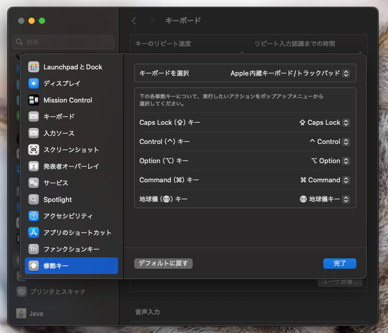This screenshot has width=388, height=333.
Task: Click the 入力ソース icon
Action: 34,133
